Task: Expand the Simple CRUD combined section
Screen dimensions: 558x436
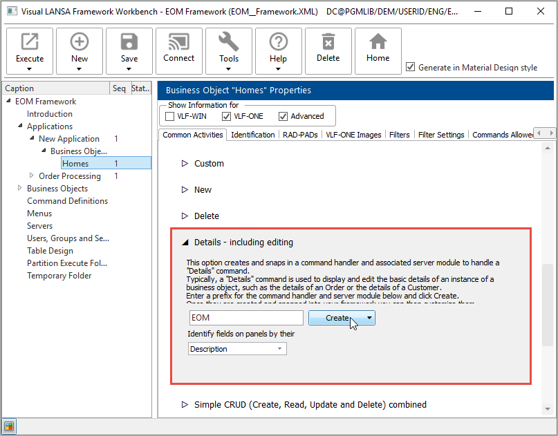Action: click(x=185, y=404)
